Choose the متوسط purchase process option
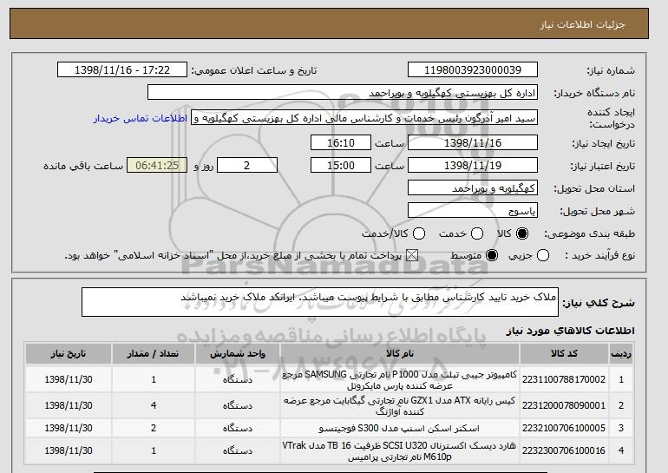This screenshot has height=473, width=668. coord(492,256)
